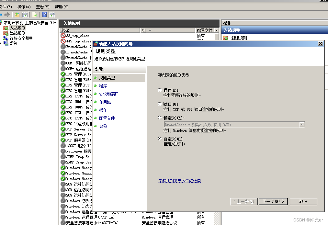Select the Netlogon 服务 rule row
This screenshot has height=225, width=328.
pos(76,151)
